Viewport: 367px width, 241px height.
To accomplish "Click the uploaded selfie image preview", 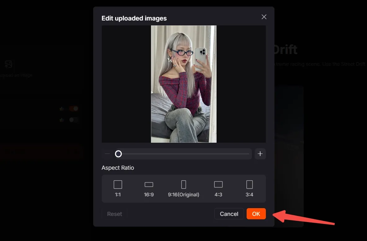I will click(184, 84).
